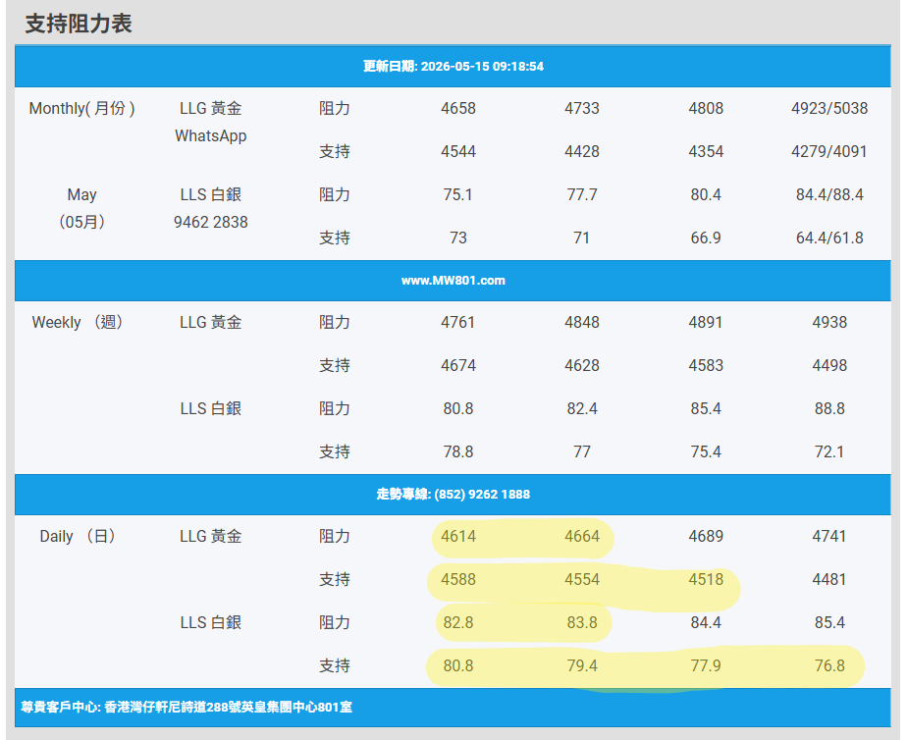907x740 pixels.
Task: Click weekly gold support value 4628
Action: [x=582, y=365]
